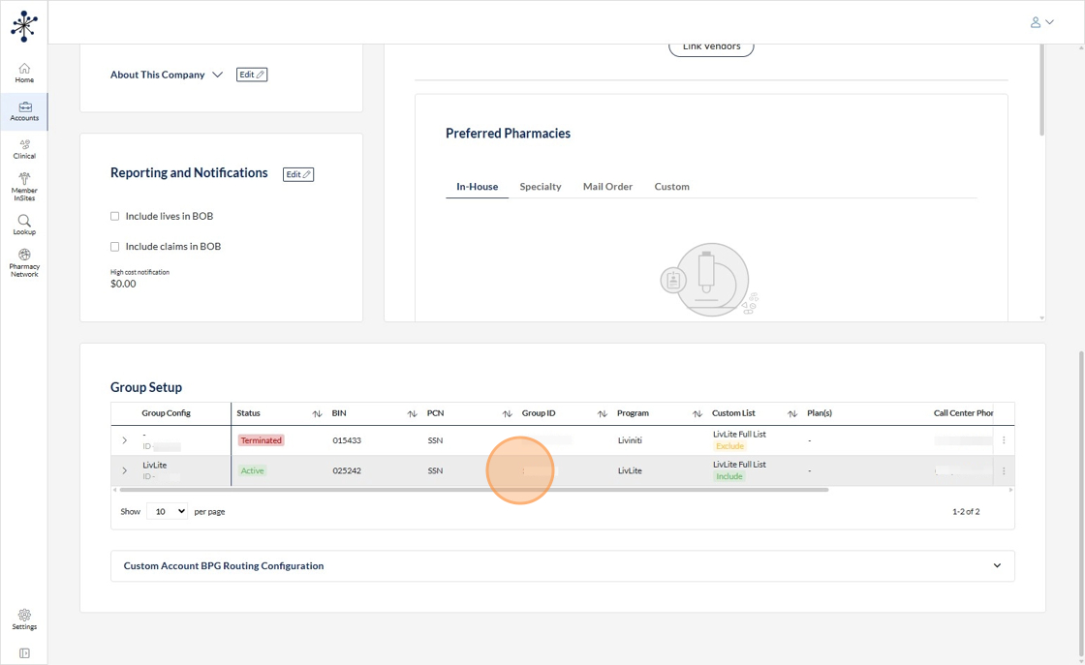
Task: Select the In-House pharmacies tab
Action: [x=477, y=187]
